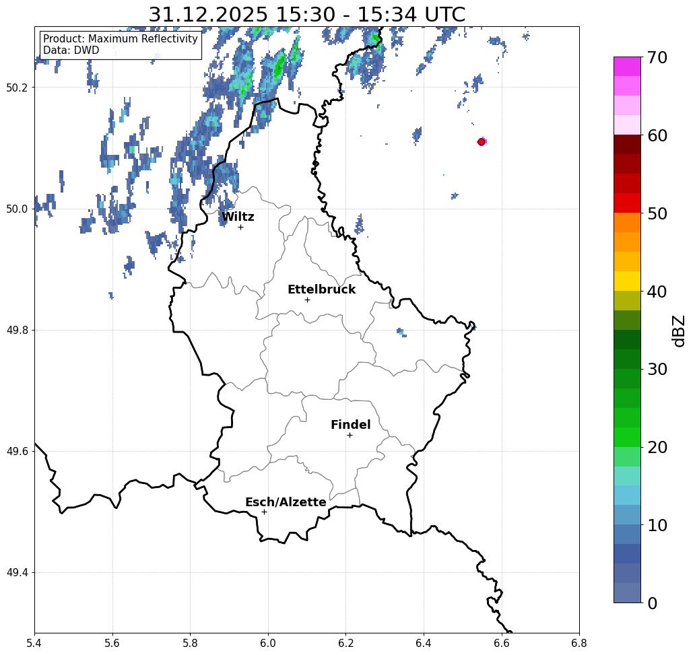This screenshot has height=655, width=693.
Task: Click the cross marker under Ettelbruck
Action: click(308, 300)
